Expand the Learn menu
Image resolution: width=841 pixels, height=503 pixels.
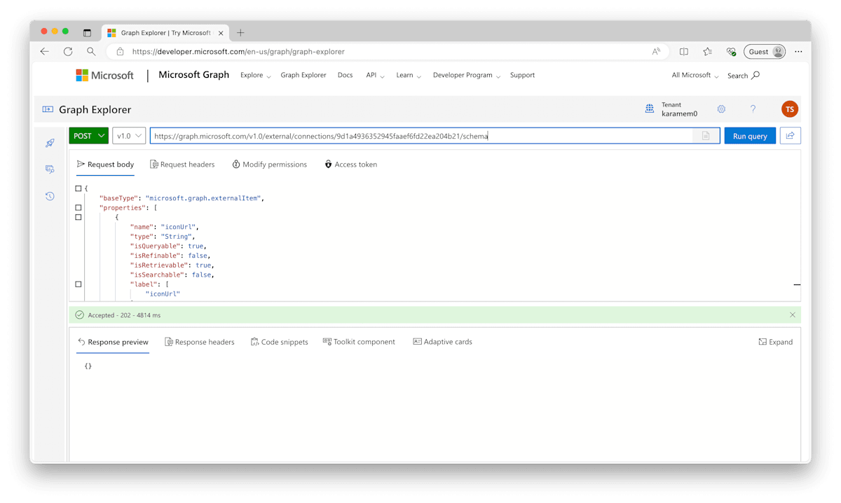coord(409,75)
